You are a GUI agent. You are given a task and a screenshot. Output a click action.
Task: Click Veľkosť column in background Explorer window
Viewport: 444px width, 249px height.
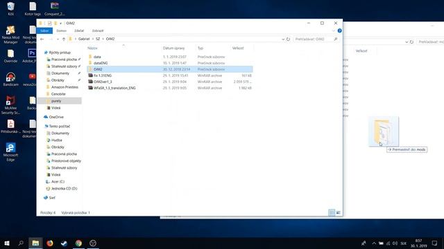pos(361,51)
